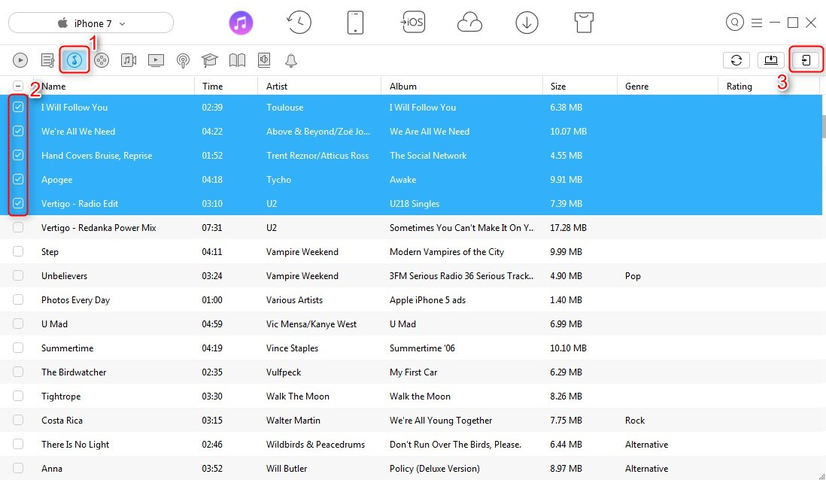Select The Birdwatcher song name

(74, 372)
